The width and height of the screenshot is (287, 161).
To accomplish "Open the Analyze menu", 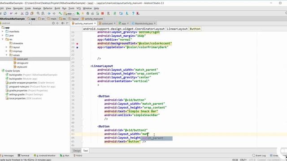I will coord(37,8).
